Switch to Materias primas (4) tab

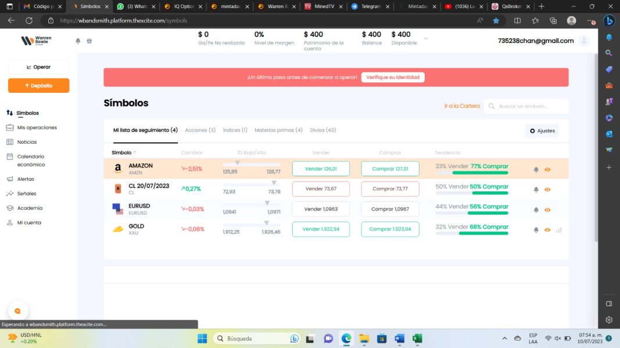(278, 130)
